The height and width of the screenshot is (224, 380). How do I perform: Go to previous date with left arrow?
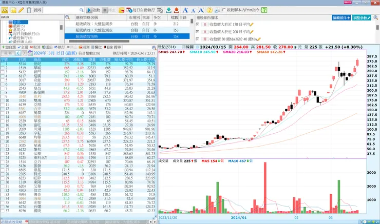(x=18, y=53)
